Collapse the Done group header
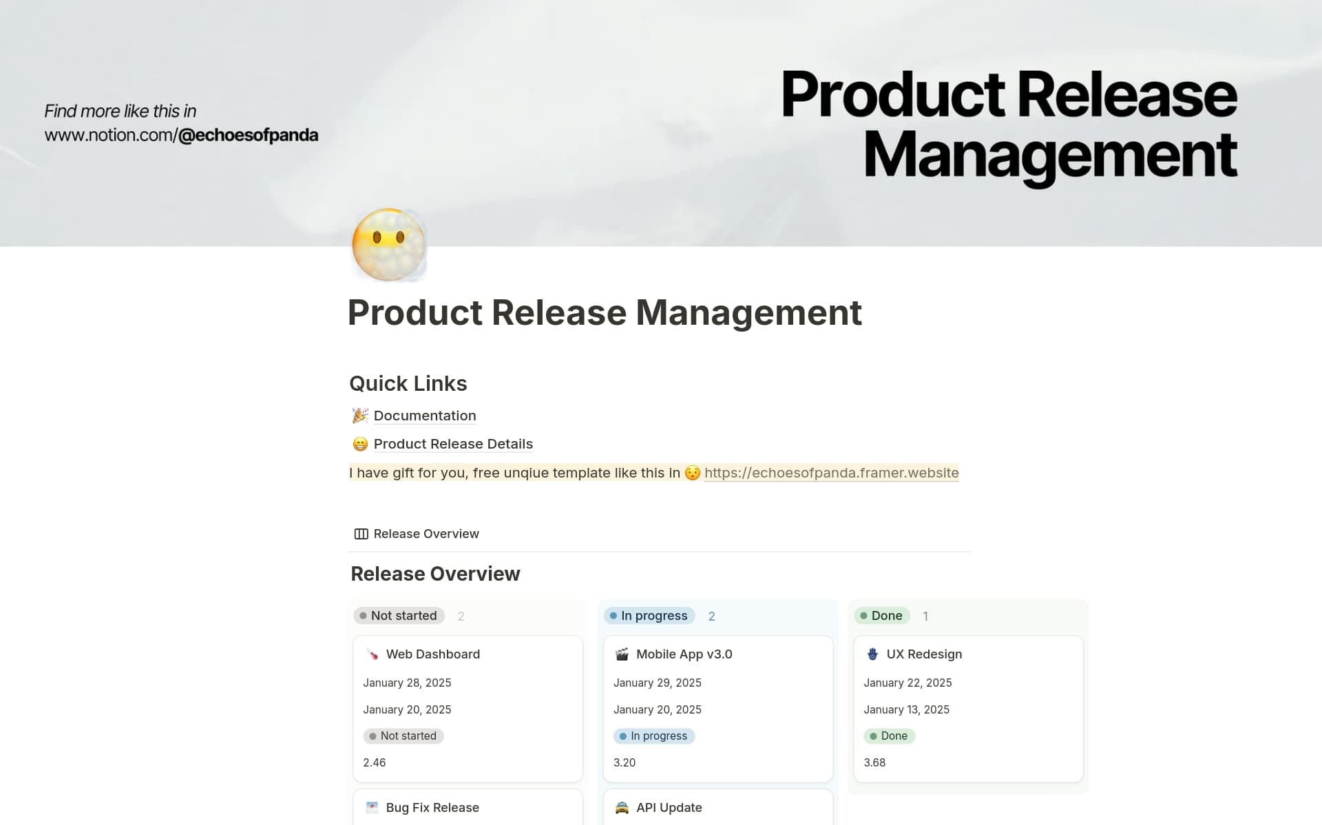Image resolution: width=1322 pixels, height=825 pixels. coord(882,615)
